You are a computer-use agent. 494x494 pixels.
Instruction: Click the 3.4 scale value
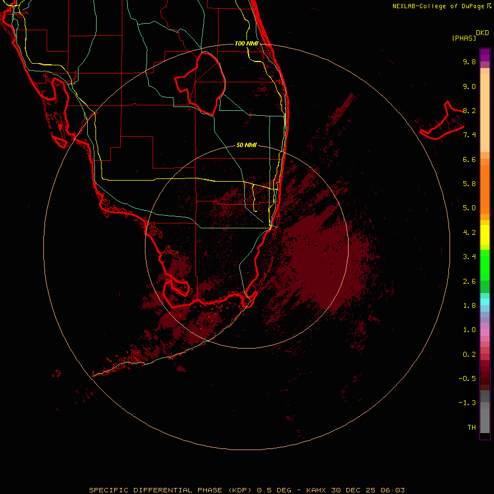point(469,257)
